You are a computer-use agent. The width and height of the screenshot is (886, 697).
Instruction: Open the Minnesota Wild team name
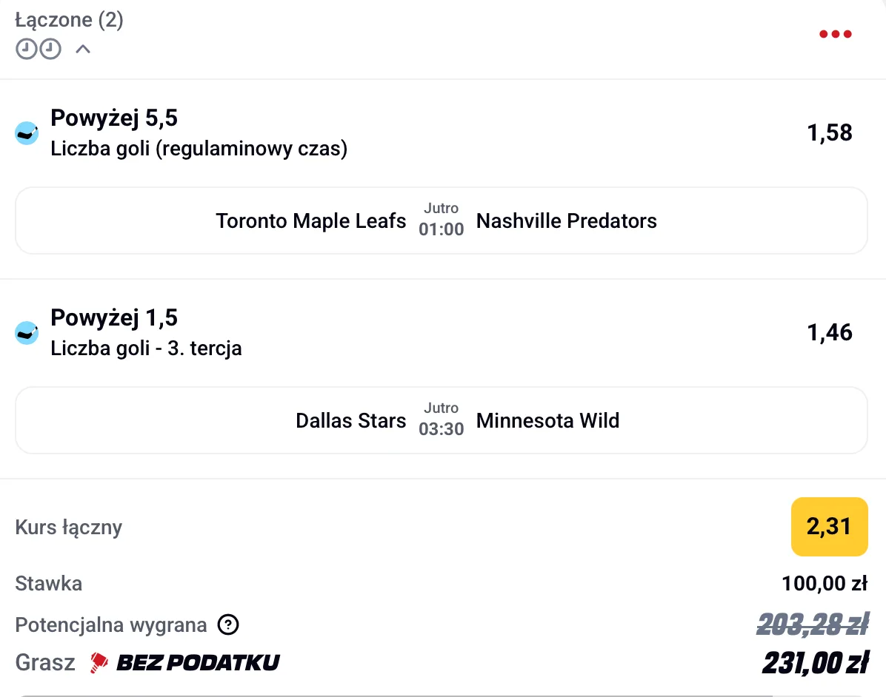[547, 420]
